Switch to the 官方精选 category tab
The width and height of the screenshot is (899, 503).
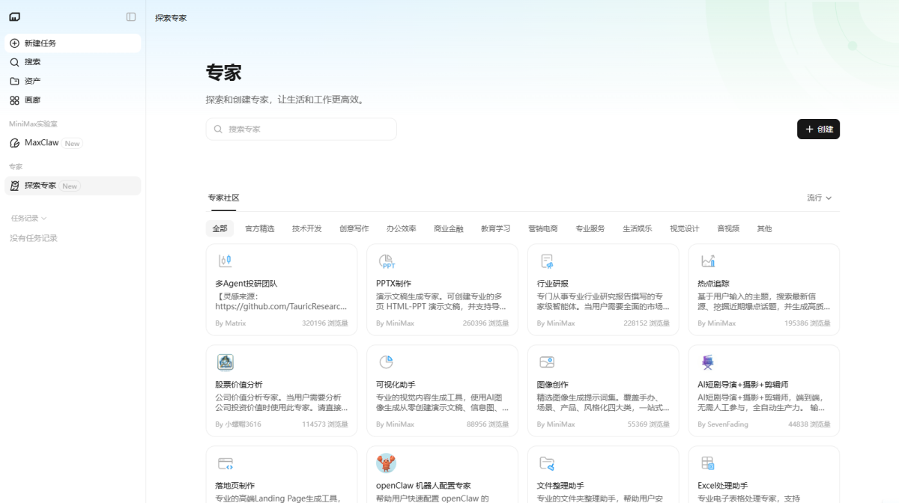(259, 228)
